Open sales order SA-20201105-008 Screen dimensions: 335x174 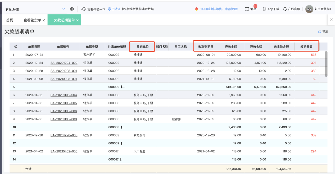(64, 119)
